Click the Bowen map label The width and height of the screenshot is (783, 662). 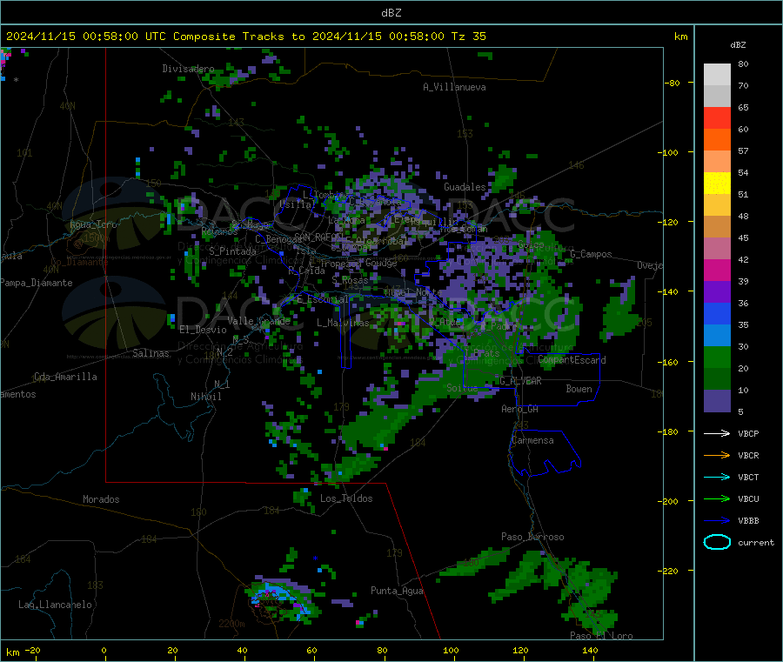click(579, 388)
